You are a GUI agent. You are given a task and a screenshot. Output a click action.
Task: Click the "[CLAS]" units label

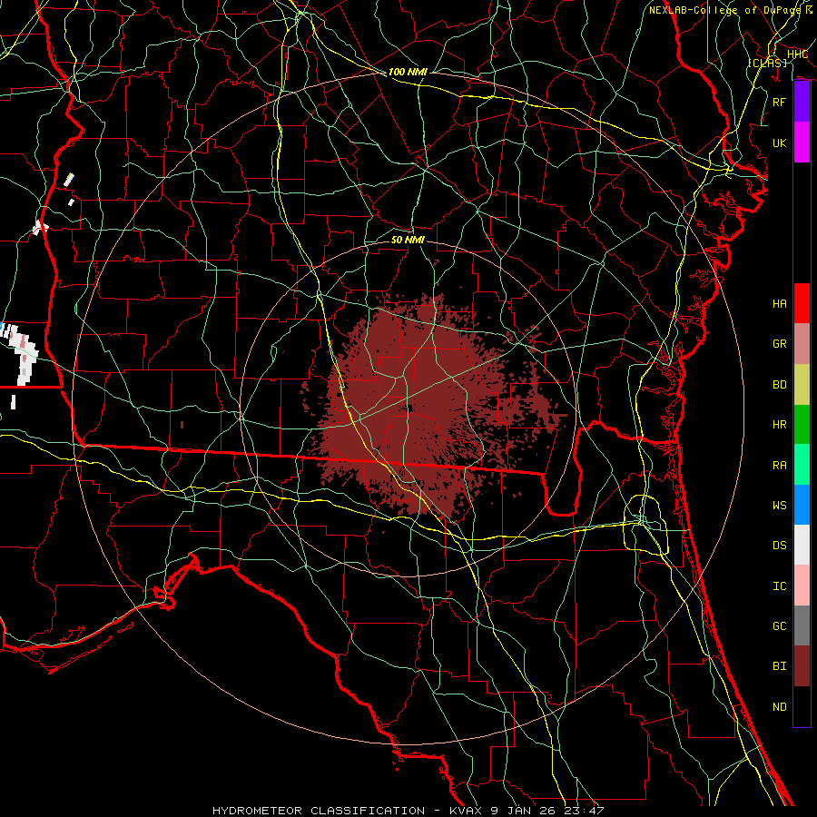[767, 63]
